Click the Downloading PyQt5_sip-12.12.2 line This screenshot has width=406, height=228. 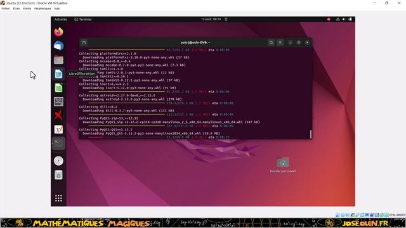tap(171, 122)
